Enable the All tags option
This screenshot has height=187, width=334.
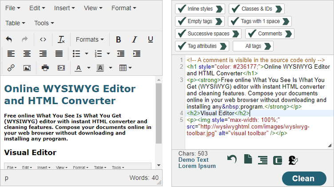point(253,46)
